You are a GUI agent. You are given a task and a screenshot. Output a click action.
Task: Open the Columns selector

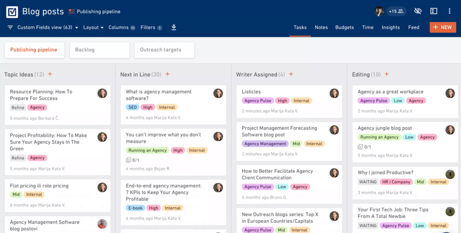coord(122,27)
